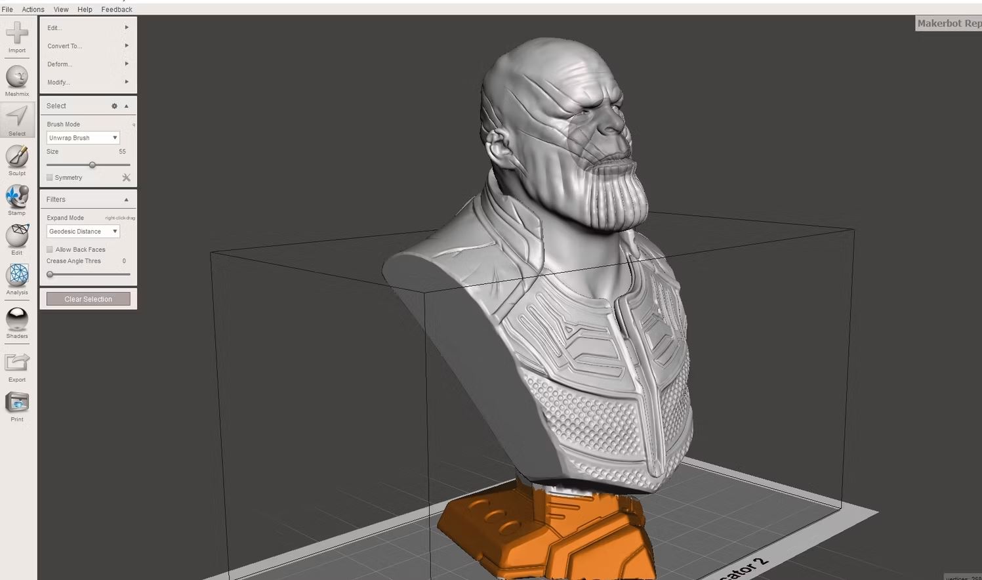
Task: Adjust the brush Size slider handle
Action: 92,165
